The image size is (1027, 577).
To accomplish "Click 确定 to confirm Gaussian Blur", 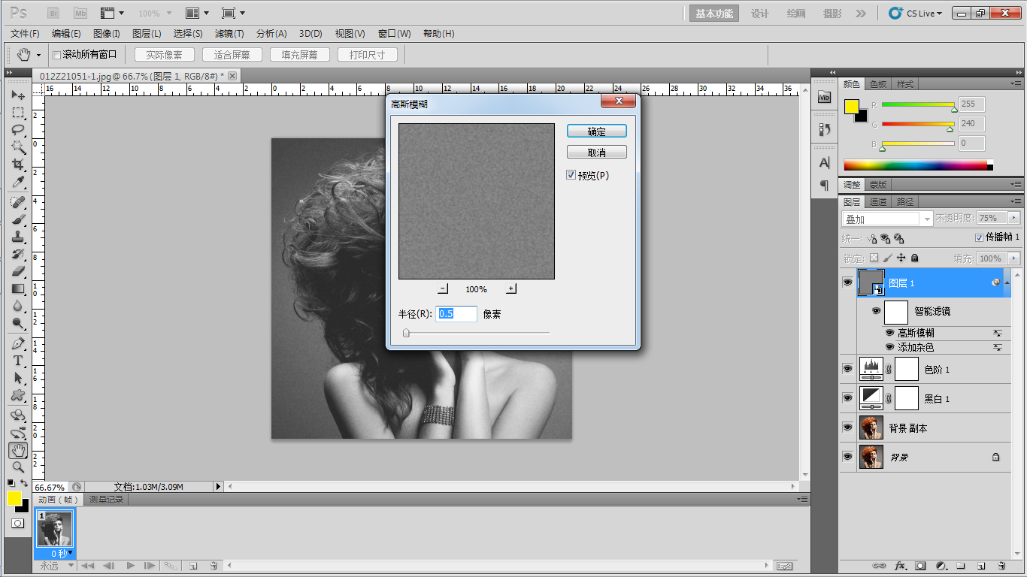I will click(596, 131).
